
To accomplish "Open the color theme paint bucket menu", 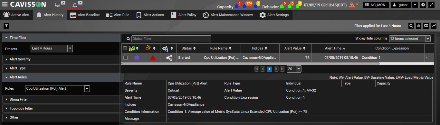I will [x=354, y=5].
